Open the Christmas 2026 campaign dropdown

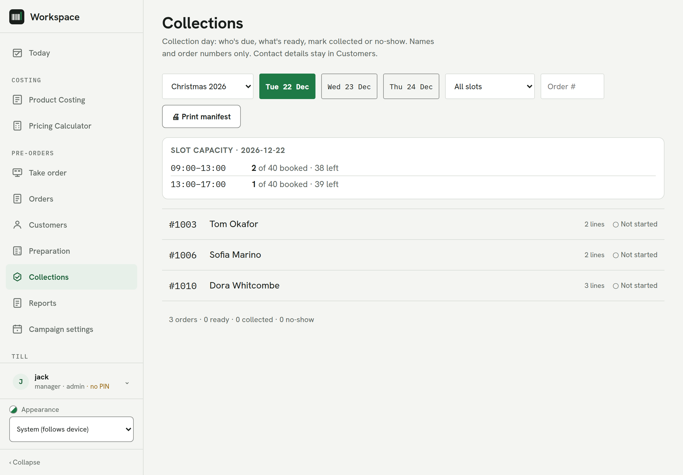pyautogui.click(x=208, y=86)
